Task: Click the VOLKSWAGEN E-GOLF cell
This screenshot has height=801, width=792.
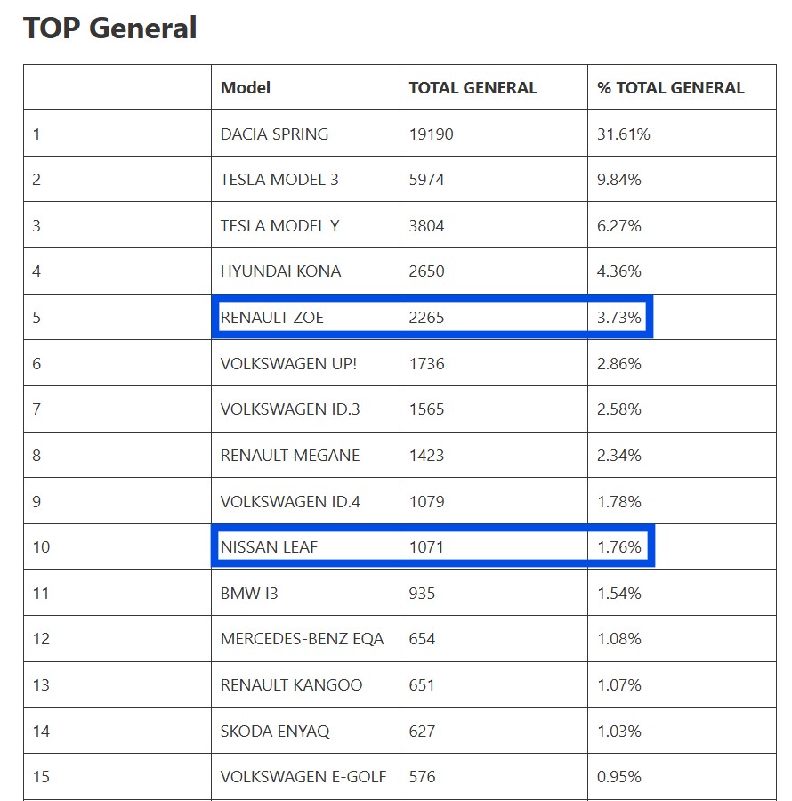Action: [303, 777]
